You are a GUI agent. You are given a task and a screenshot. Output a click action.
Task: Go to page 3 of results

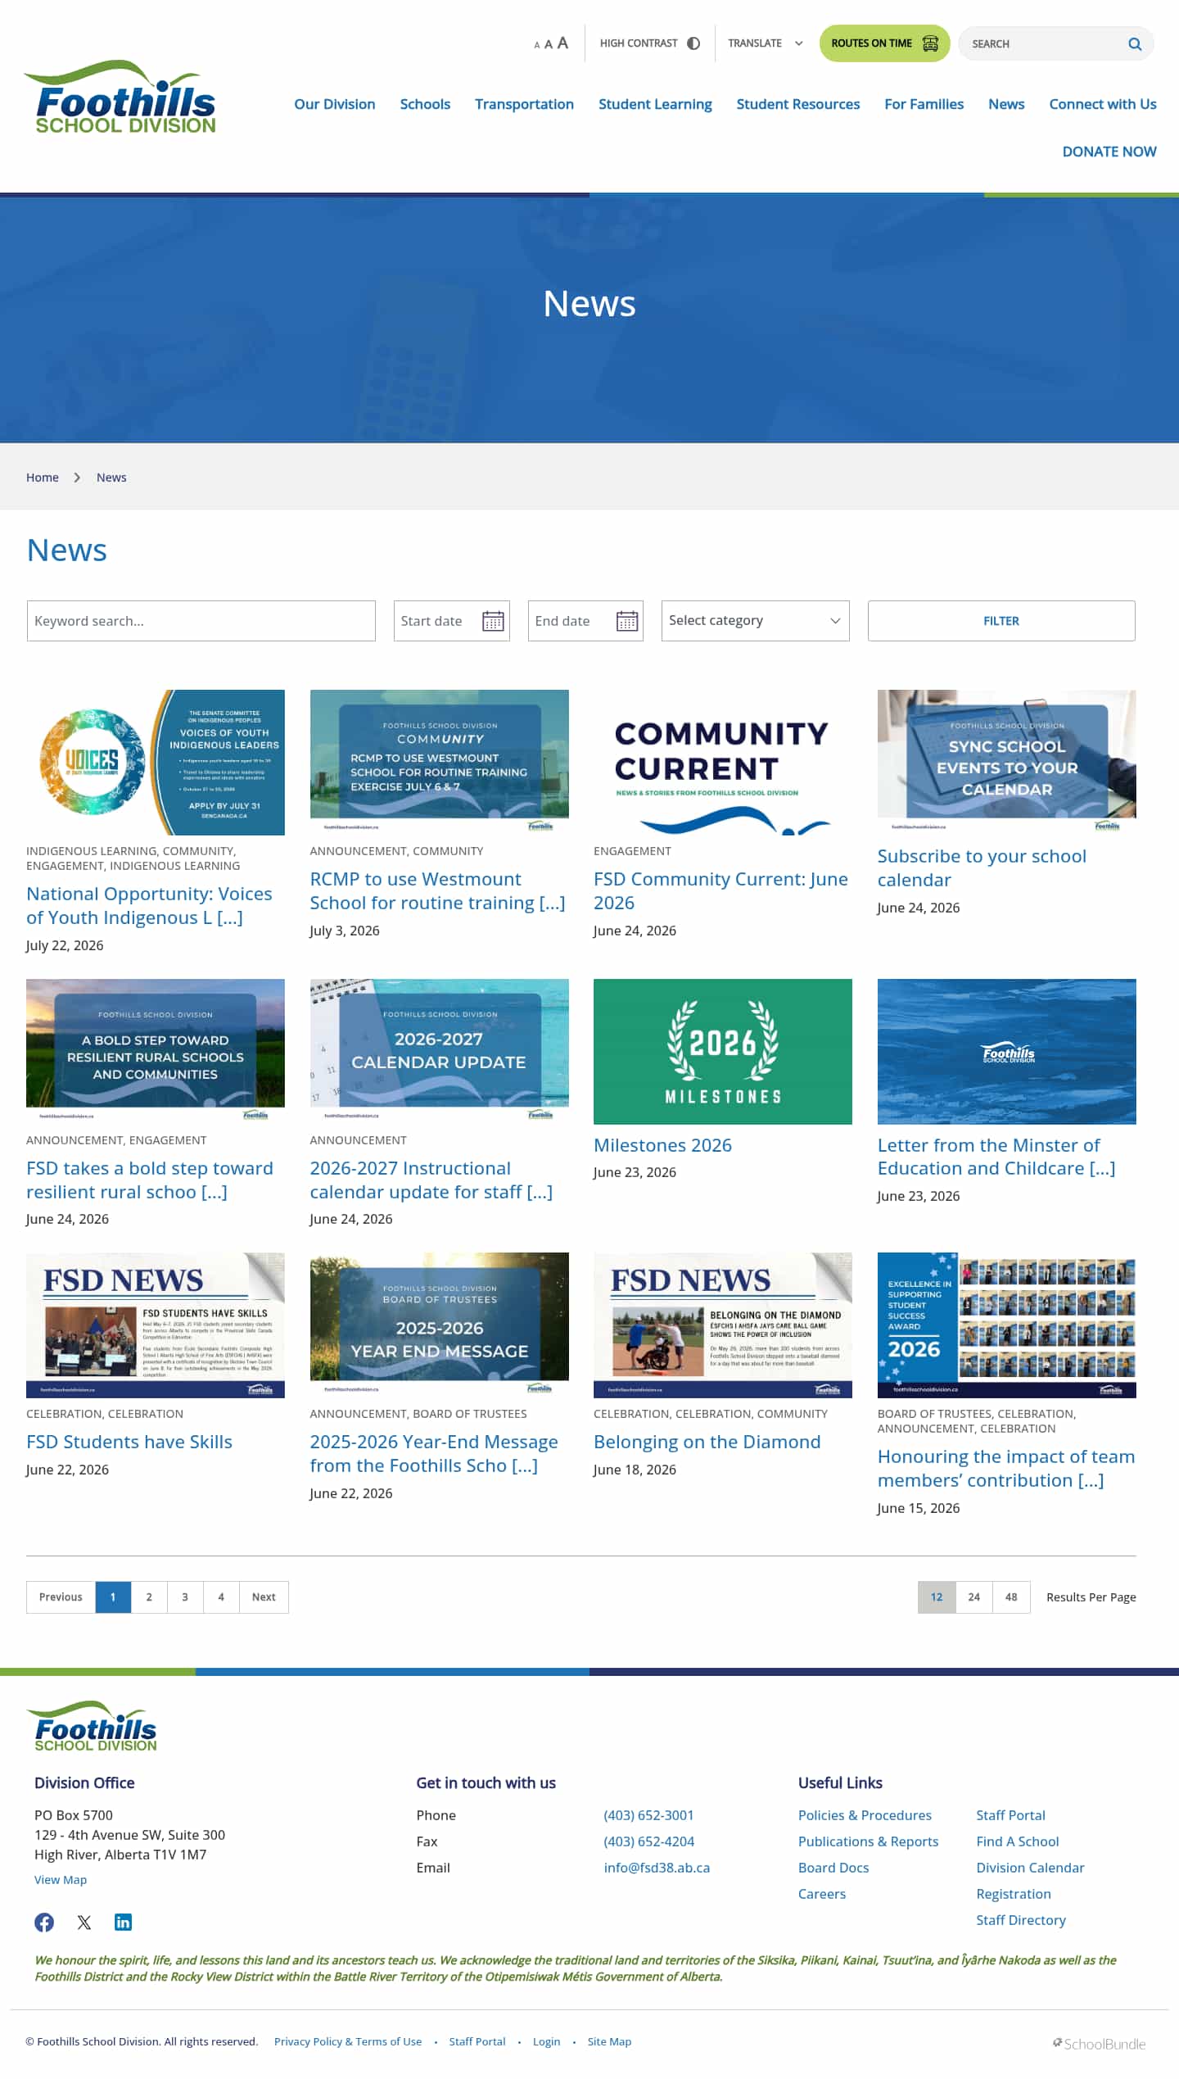(185, 1597)
